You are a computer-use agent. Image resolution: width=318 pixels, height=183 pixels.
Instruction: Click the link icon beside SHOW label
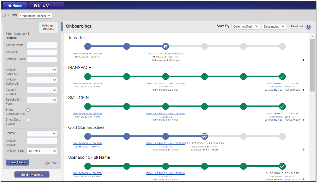point(5,16)
